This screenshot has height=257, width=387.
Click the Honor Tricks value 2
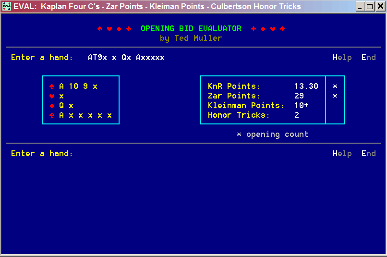tap(297, 115)
